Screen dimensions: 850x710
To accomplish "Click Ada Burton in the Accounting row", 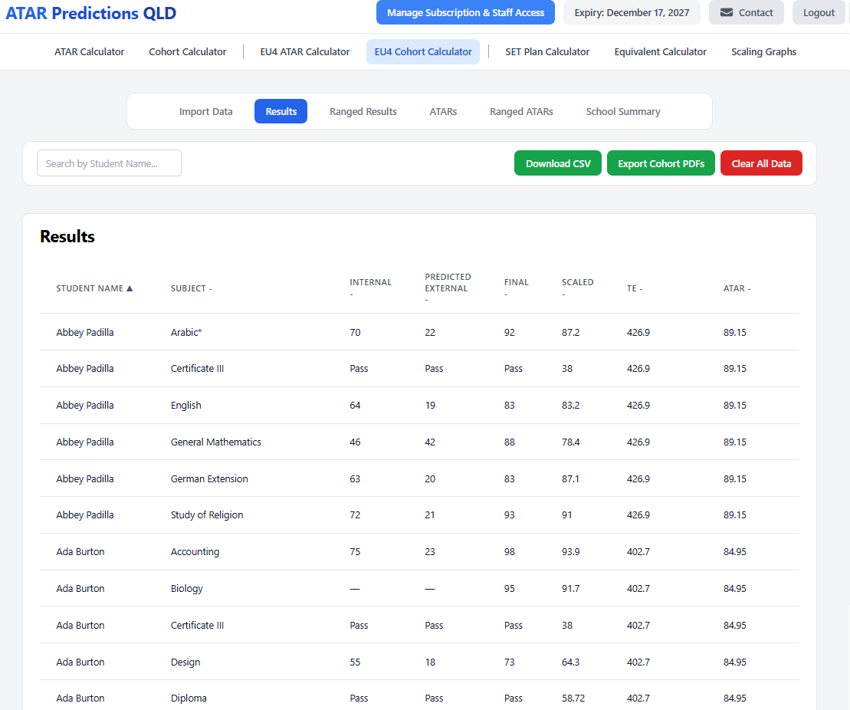I will [80, 551].
